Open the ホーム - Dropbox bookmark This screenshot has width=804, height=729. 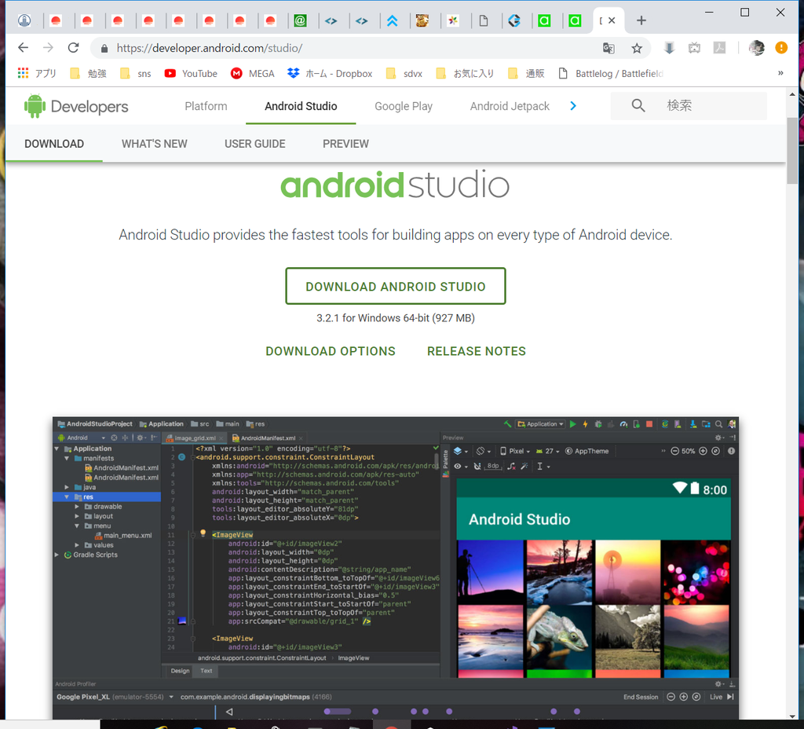coord(330,73)
